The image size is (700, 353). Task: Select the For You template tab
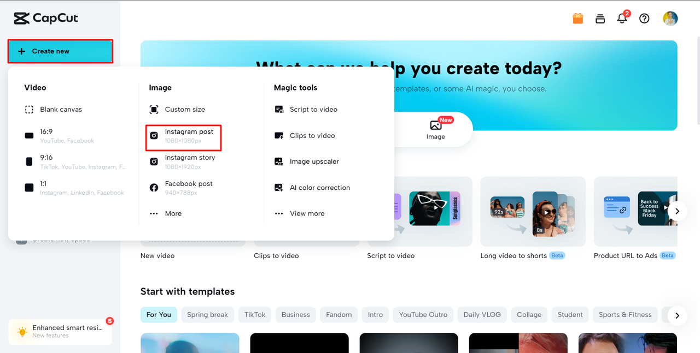click(x=159, y=315)
